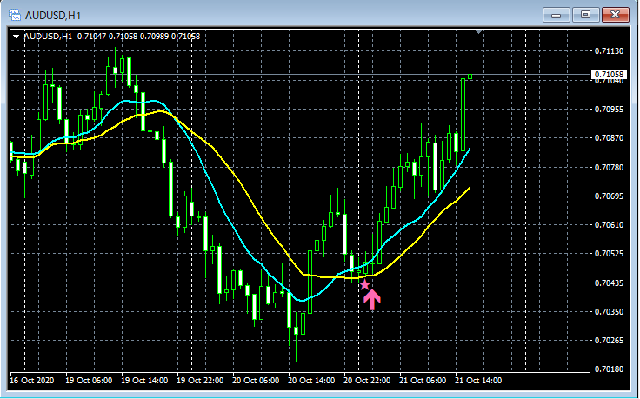Image resolution: width=640 pixels, height=399 pixels.
Task: Click the 20 Oct 22:00 time label
Action: (x=367, y=381)
